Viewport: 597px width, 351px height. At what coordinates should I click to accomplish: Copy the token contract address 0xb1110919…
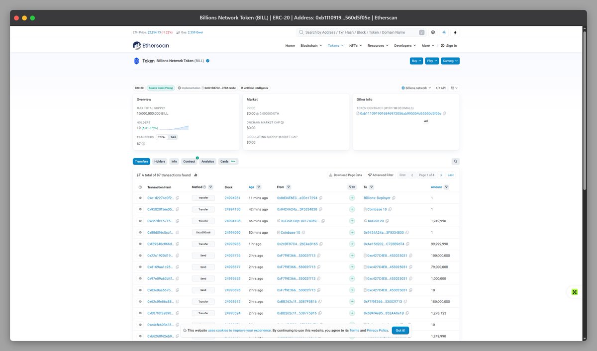444,113
